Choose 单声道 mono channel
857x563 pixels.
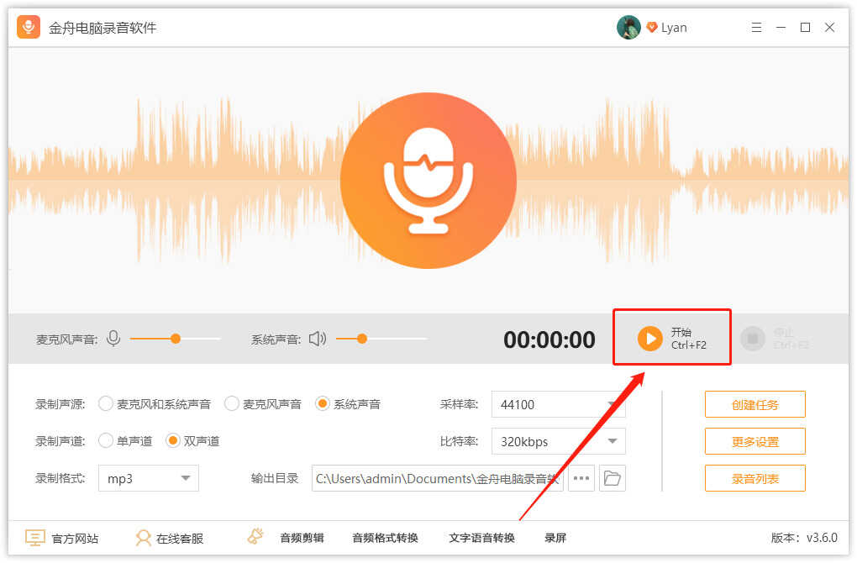coord(125,440)
